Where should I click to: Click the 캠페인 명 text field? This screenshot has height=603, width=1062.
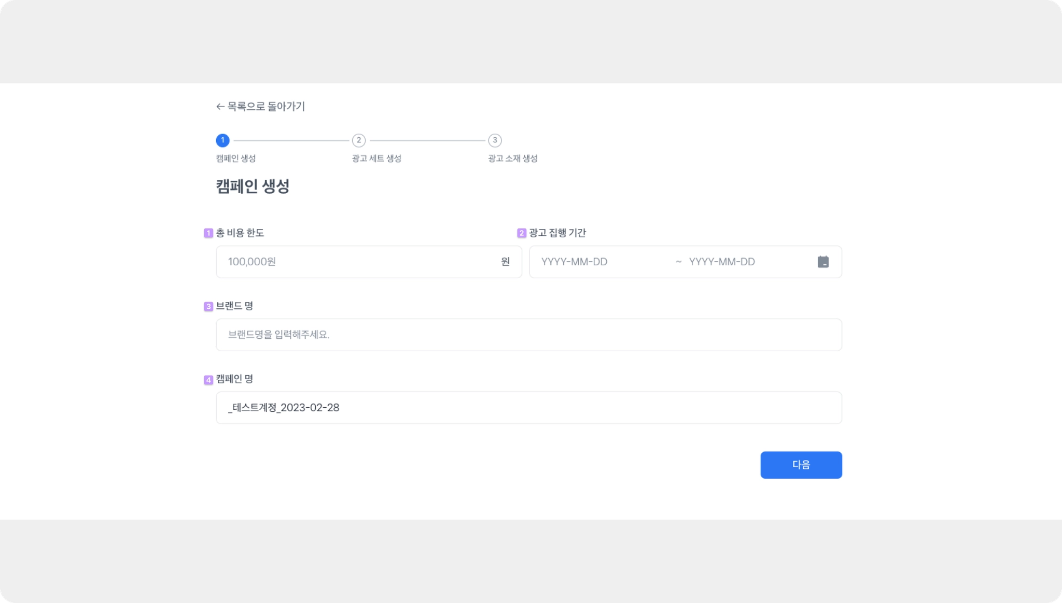pyautogui.click(x=528, y=408)
